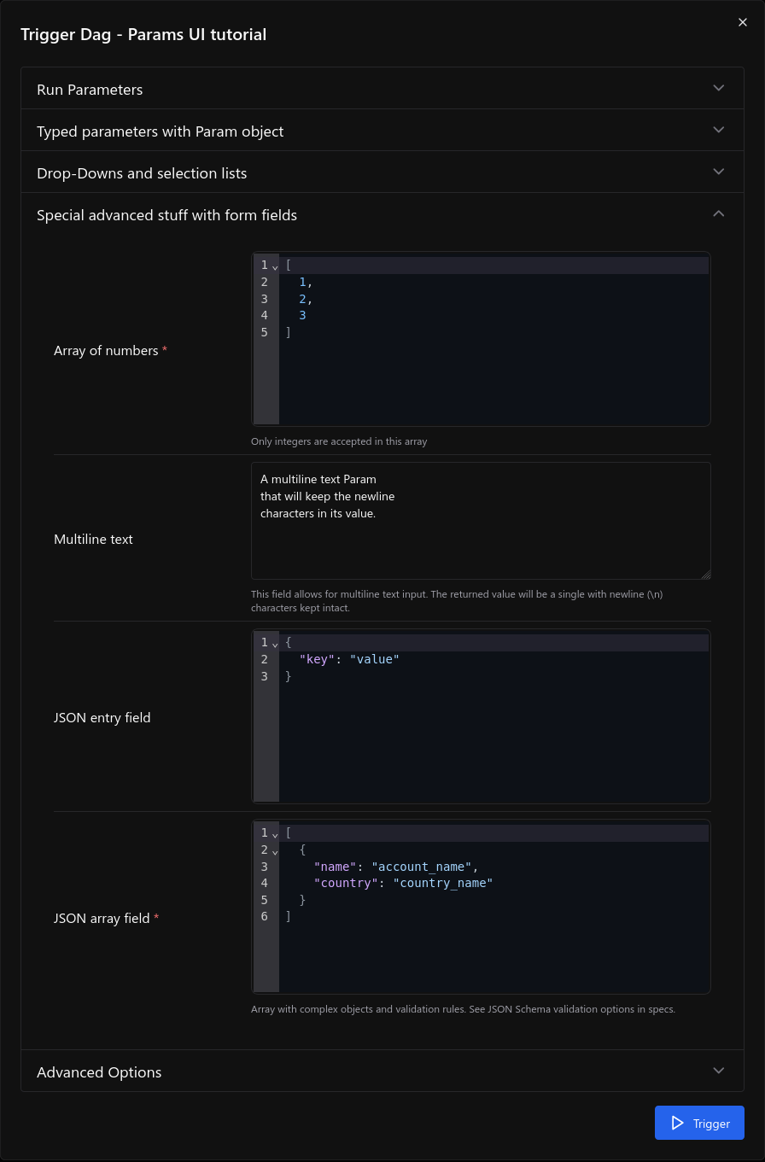Image resolution: width=765 pixels, height=1162 pixels.
Task: Click the "key": "value" line in JSON editor
Action: [x=349, y=659]
